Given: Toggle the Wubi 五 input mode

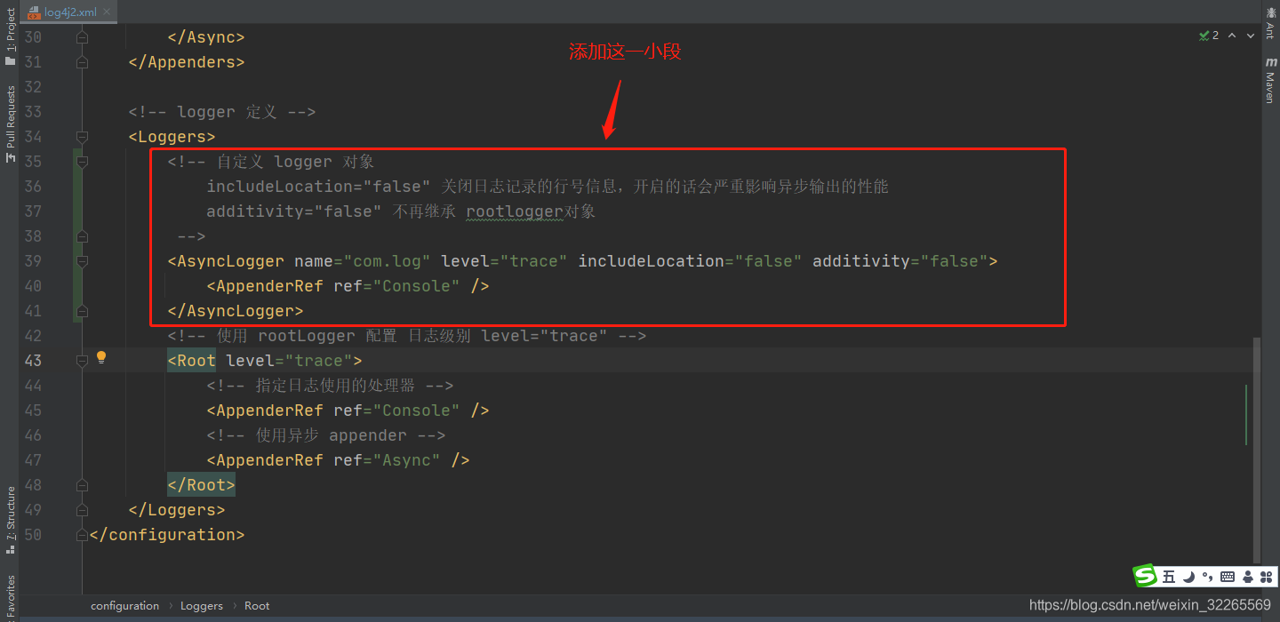Looking at the screenshot, I should (1169, 577).
